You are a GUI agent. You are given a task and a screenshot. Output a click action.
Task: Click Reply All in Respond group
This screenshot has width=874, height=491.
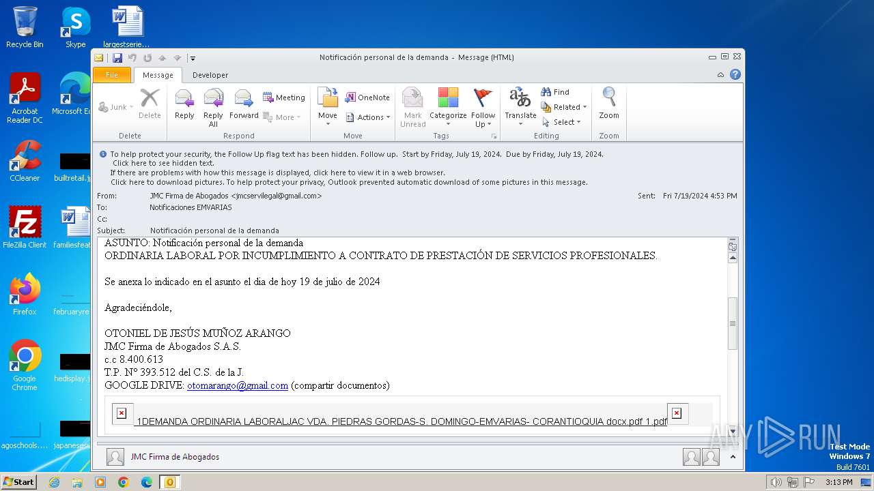point(213,108)
